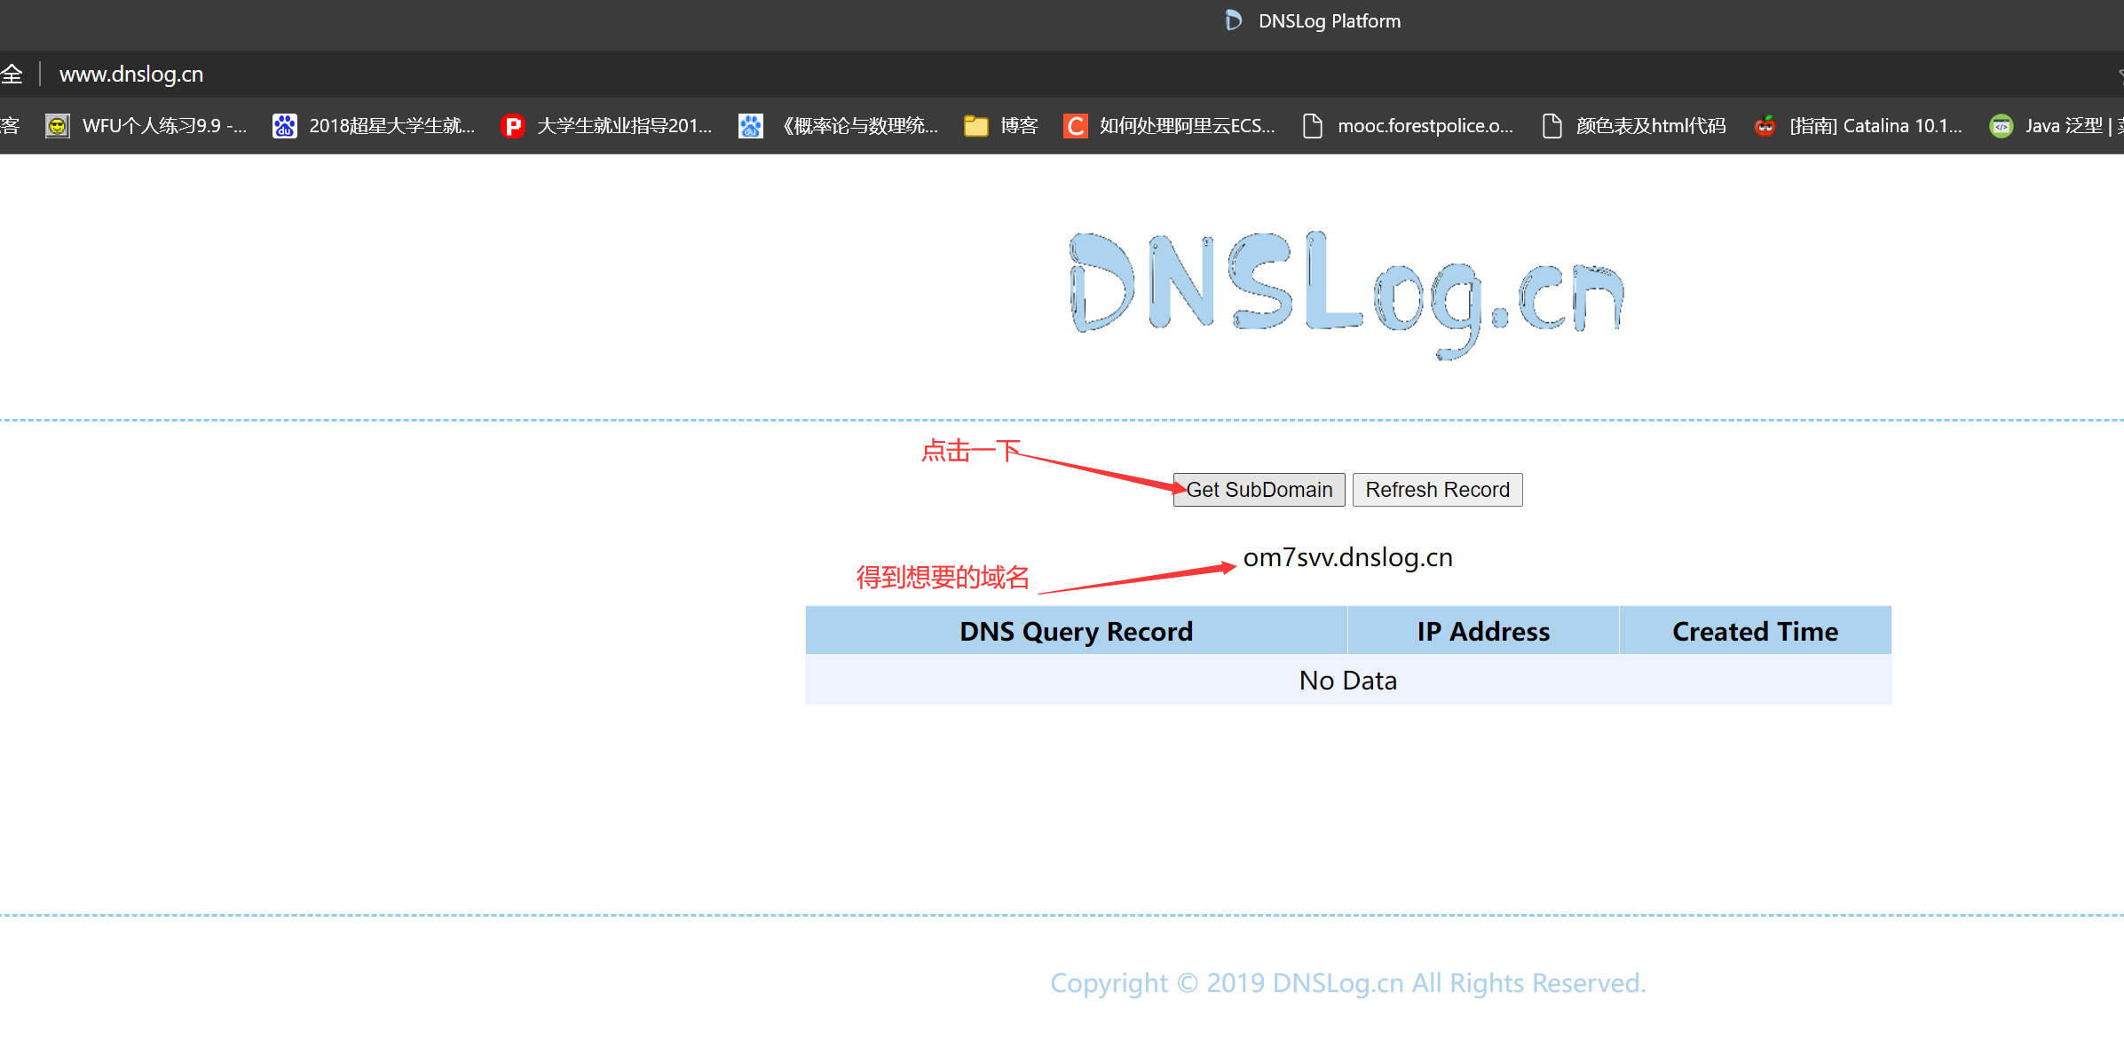
Task: Click the IP Address column header
Action: point(1483,631)
